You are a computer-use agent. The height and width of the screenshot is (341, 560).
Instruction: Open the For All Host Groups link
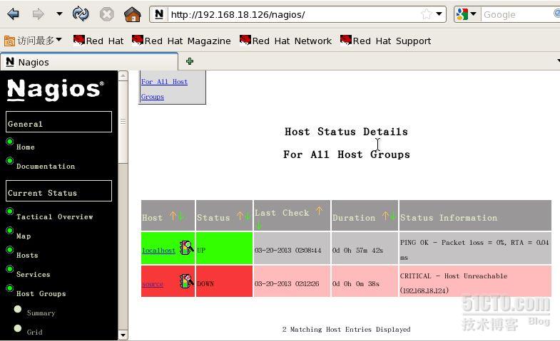164,89
